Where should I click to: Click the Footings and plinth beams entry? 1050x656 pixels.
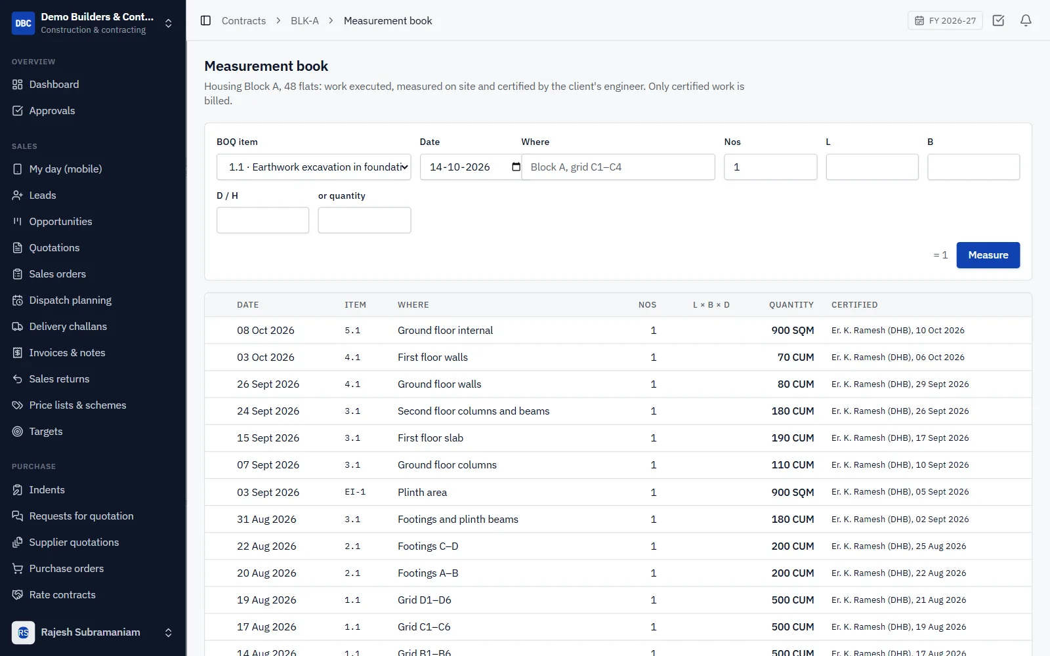[458, 520]
